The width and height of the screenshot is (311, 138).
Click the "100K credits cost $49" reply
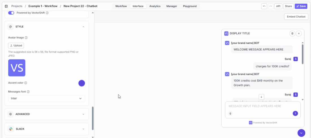(262, 83)
